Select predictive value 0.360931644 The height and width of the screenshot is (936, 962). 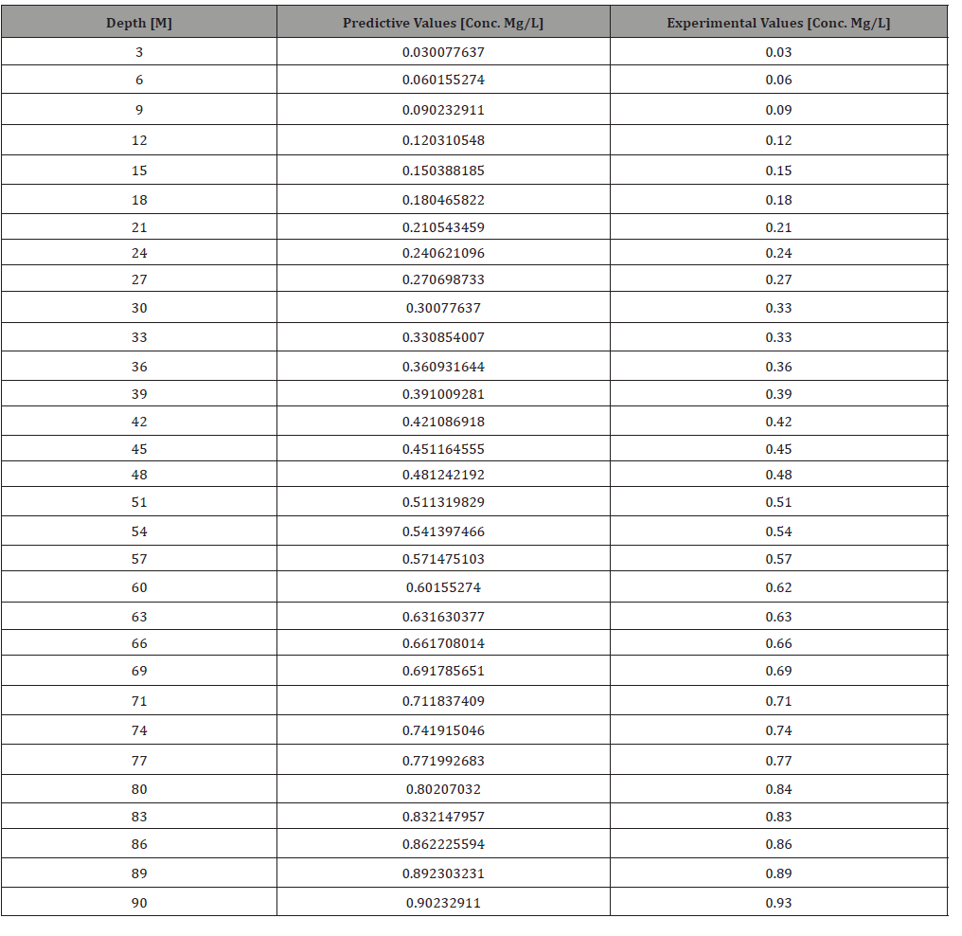click(x=443, y=367)
